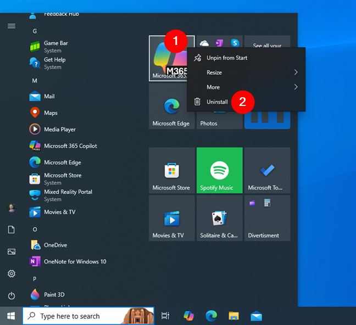Viewport: 356px width, 325px height.
Task: Select Unpin from Start
Action: point(246,58)
